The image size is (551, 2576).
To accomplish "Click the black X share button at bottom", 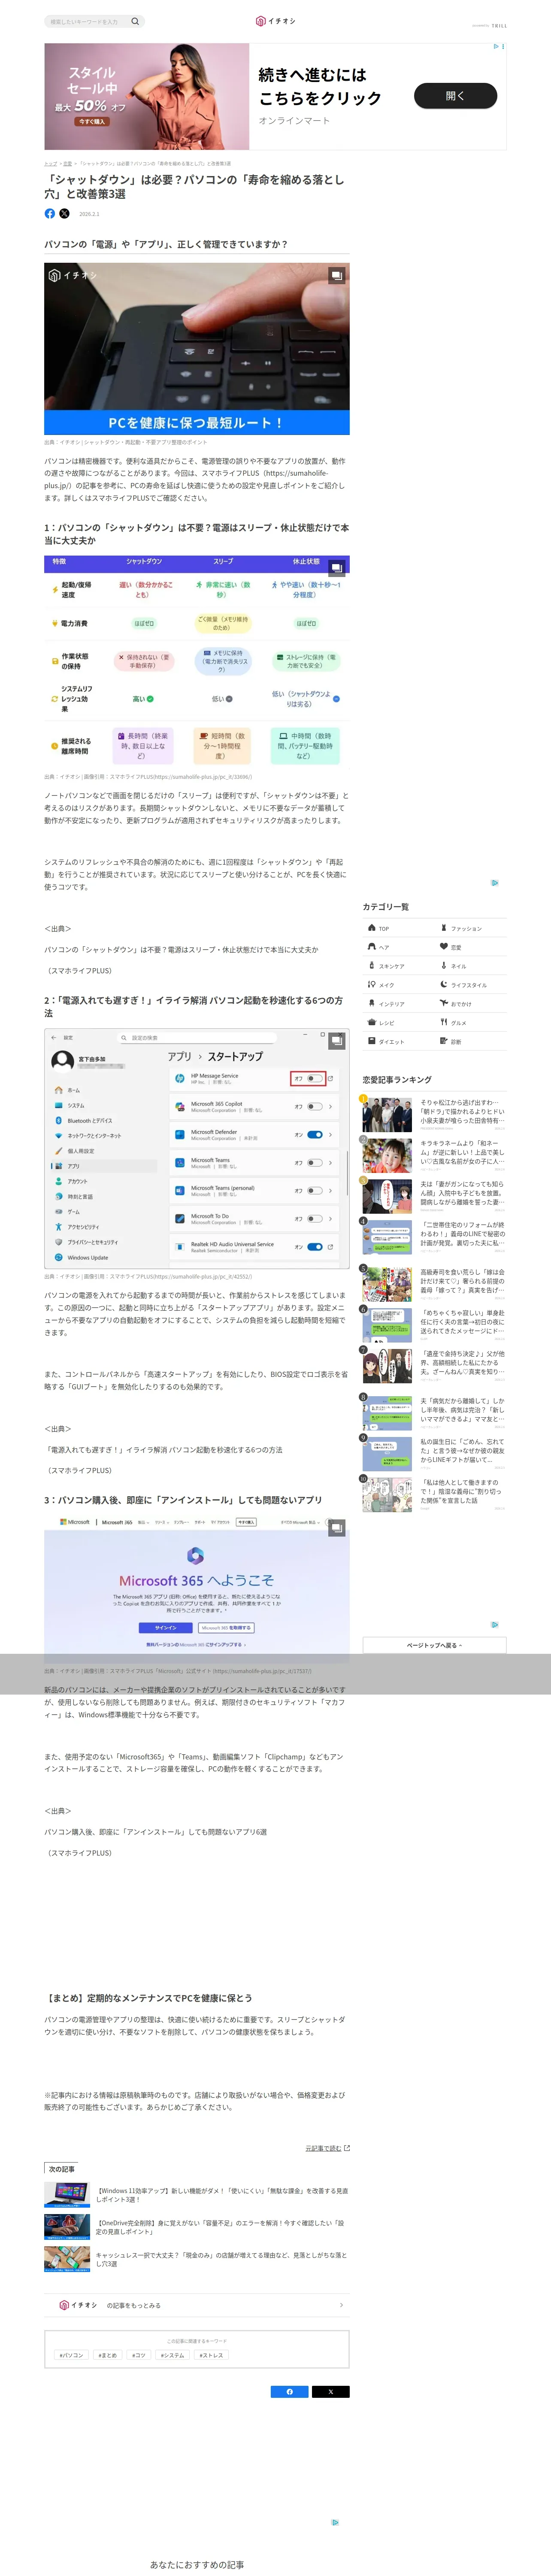I will (x=331, y=2392).
